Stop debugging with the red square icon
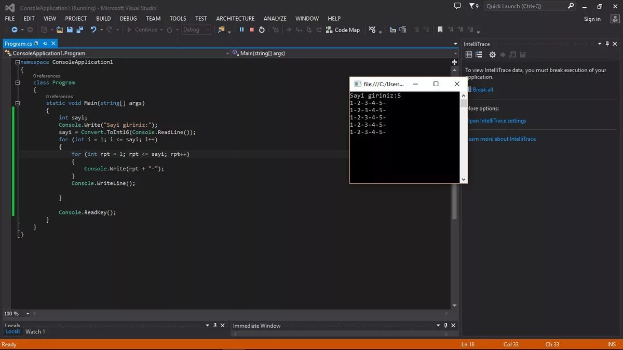 pos(252,30)
